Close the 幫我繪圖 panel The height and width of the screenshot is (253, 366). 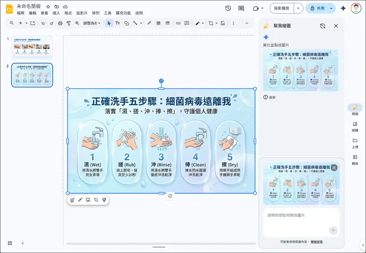(x=336, y=26)
